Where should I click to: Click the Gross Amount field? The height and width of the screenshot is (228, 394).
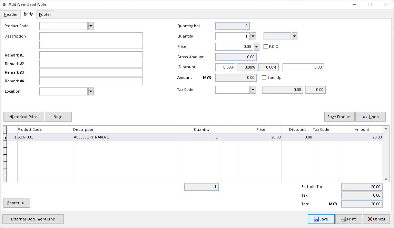point(236,57)
